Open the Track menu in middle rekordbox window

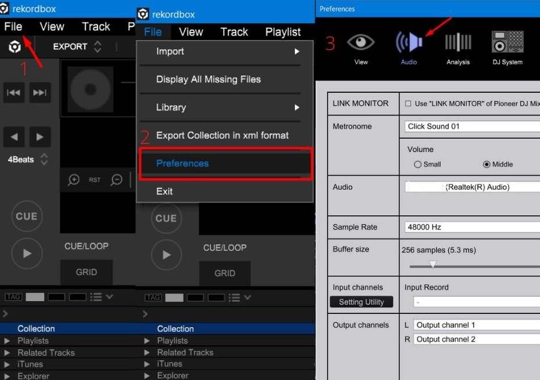coord(234,32)
